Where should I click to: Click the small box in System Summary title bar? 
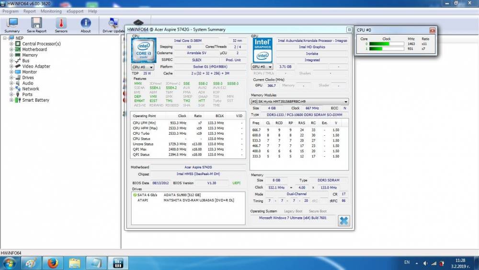point(349,30)
